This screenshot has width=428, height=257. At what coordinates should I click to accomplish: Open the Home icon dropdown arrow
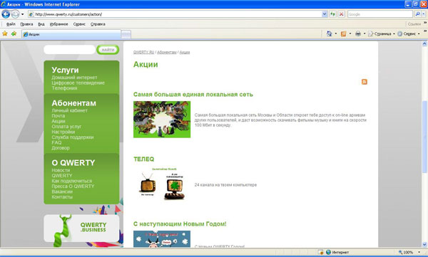pyautogui.click(x=336, y=33)
